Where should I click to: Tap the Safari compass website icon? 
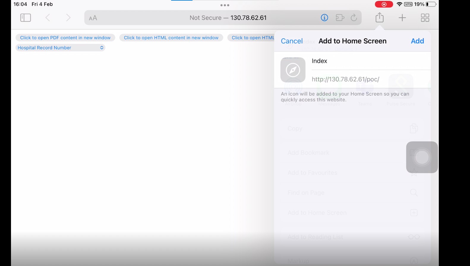click(293, 70)
